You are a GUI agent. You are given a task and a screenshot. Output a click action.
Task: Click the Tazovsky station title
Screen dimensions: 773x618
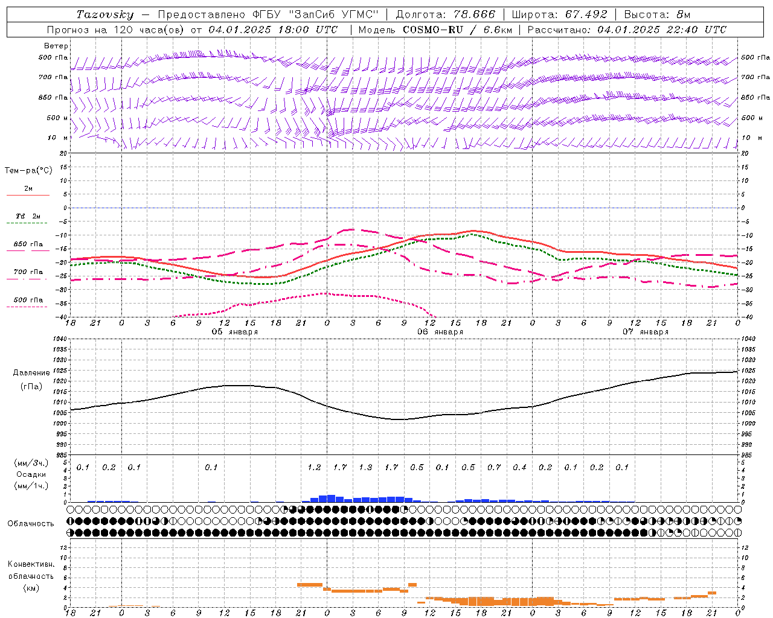(x=105, y=14)
